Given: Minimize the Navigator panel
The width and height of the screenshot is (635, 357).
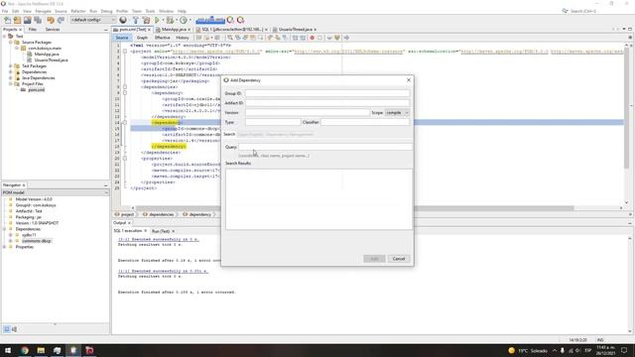Looking at the screenshot, I should coord(106,185).
